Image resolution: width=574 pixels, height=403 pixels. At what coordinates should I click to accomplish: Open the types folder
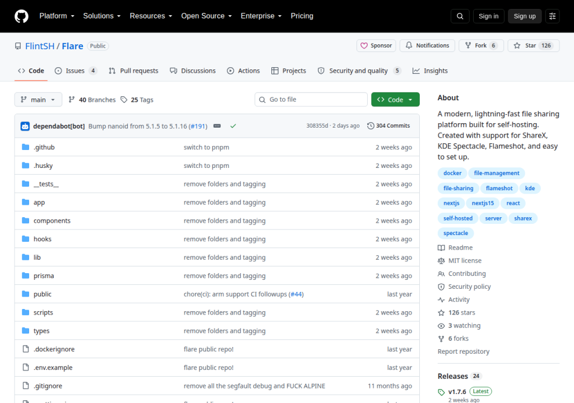click(x=41, y=331)
